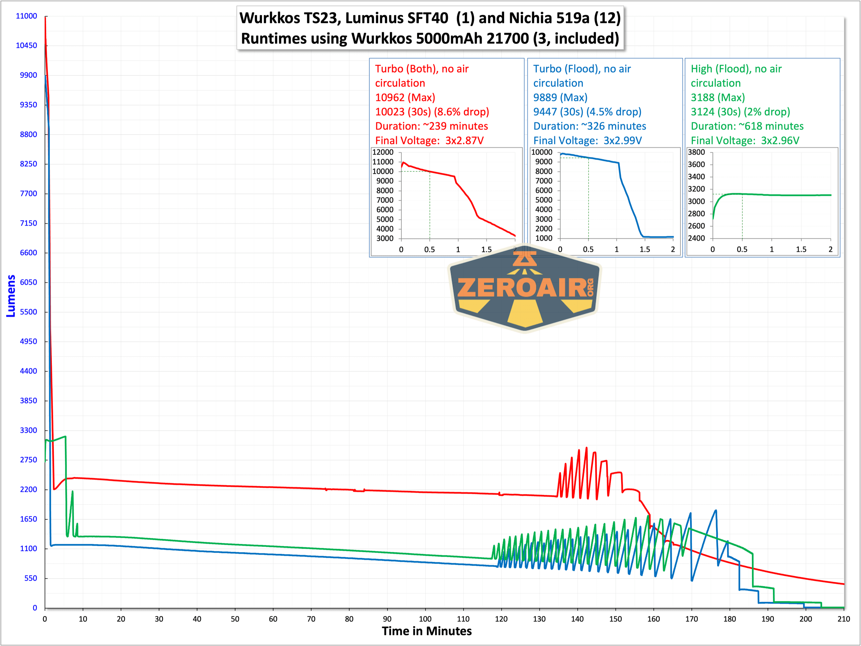This screenshot has height=646, width=861.
Task: Click the 180 x-axis tick label
Action: (x=729, y=619)
